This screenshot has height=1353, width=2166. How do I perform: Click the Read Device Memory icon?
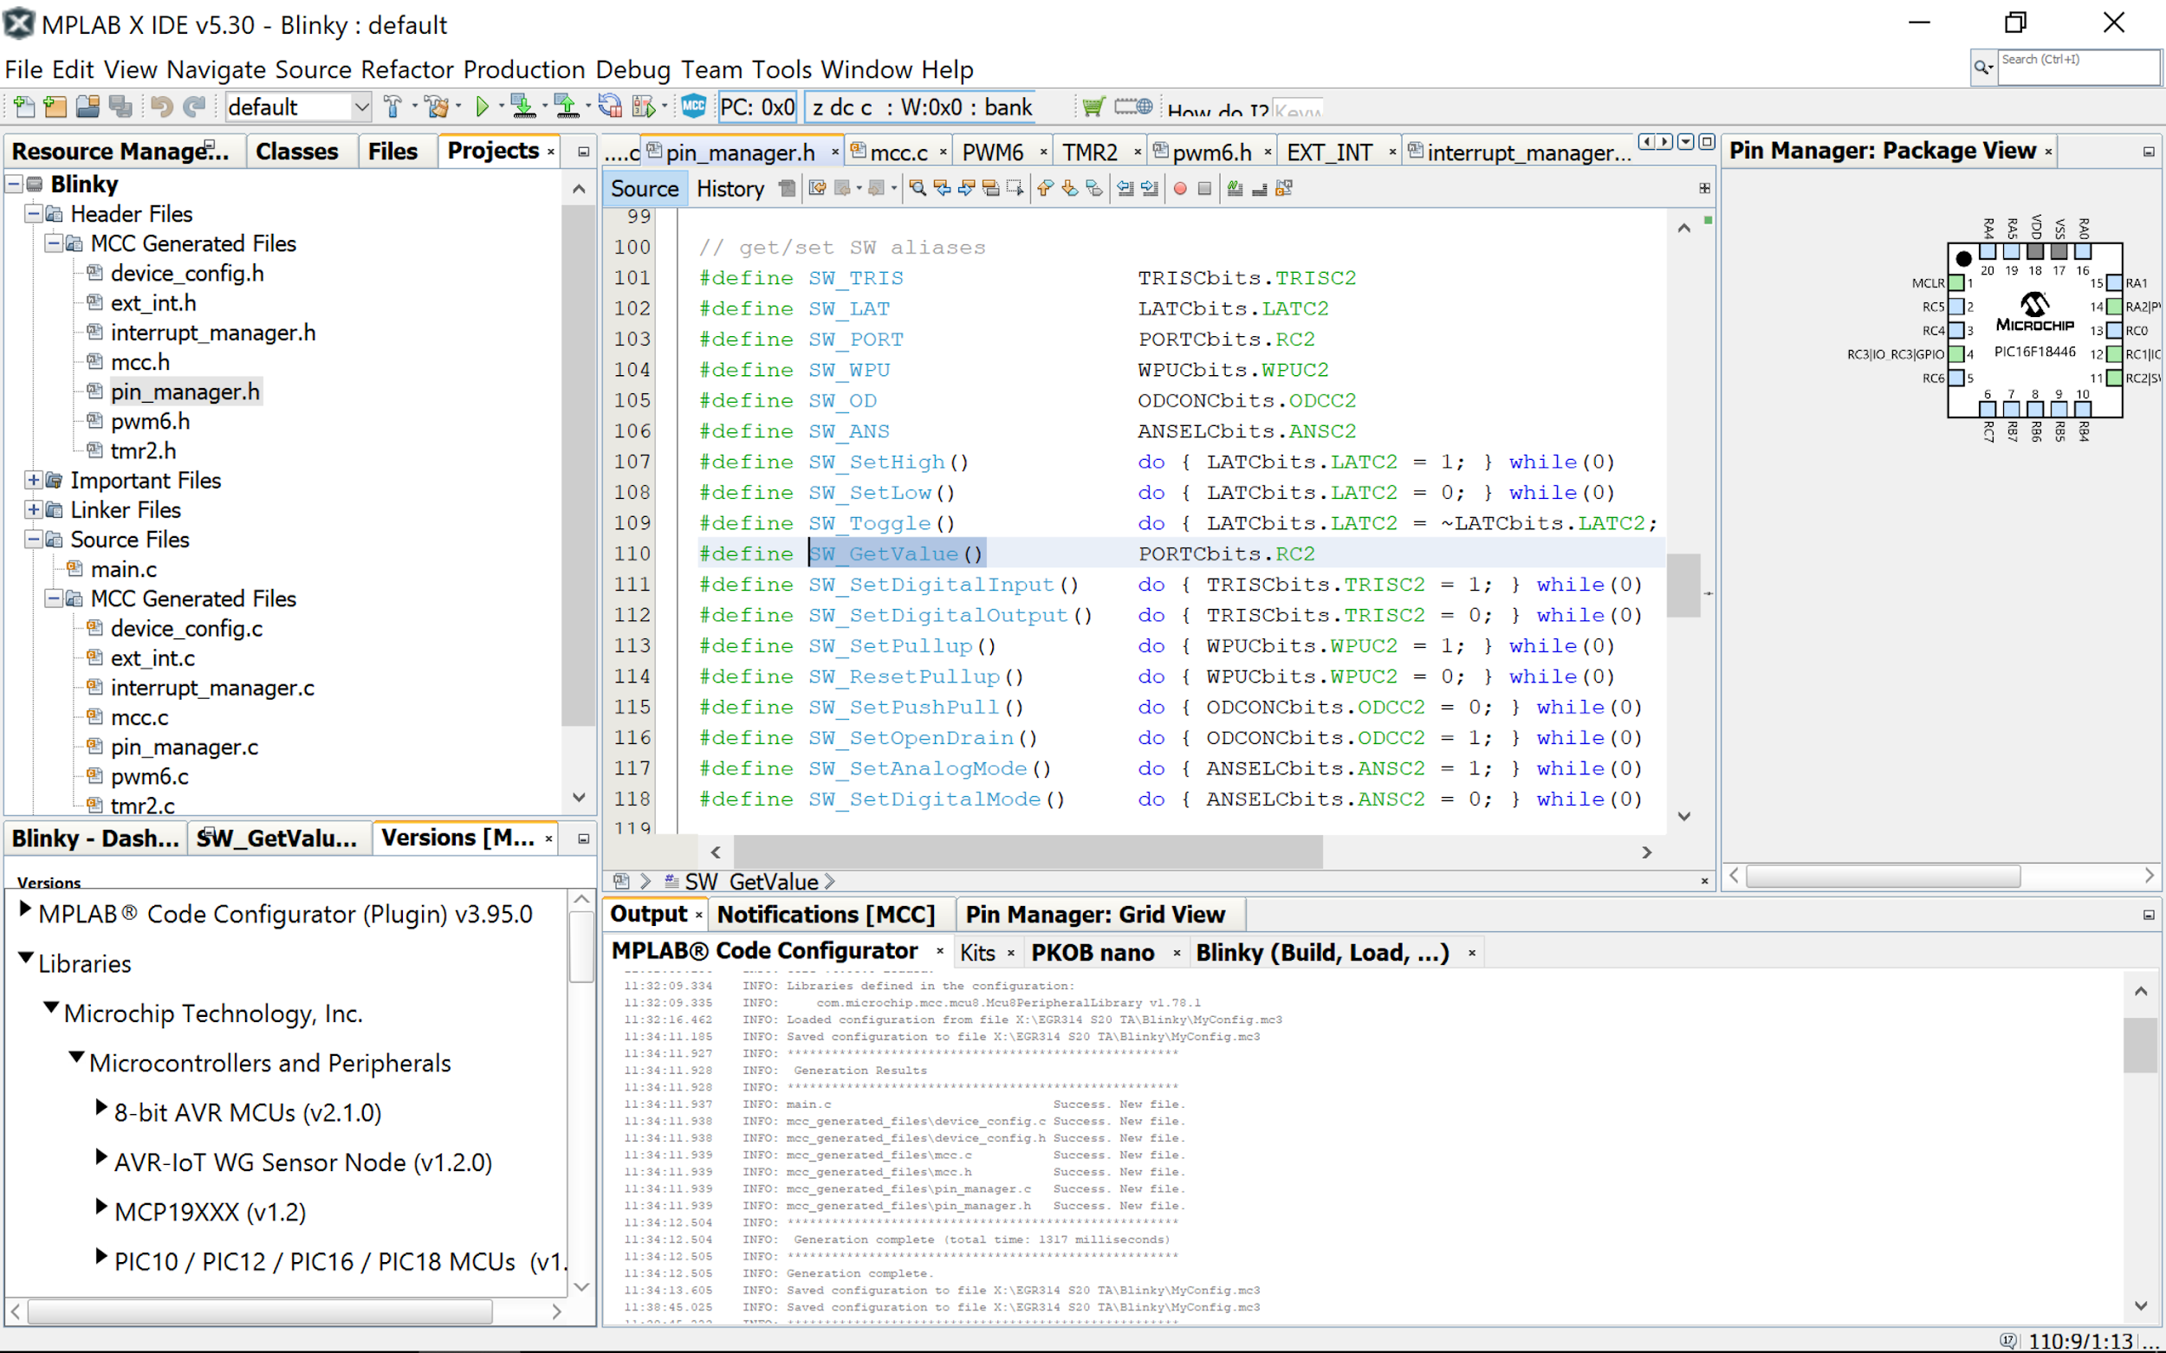[567, 107]
